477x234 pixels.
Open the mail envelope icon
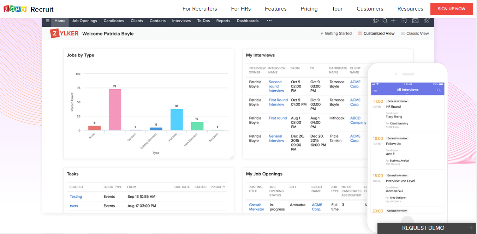415,21
